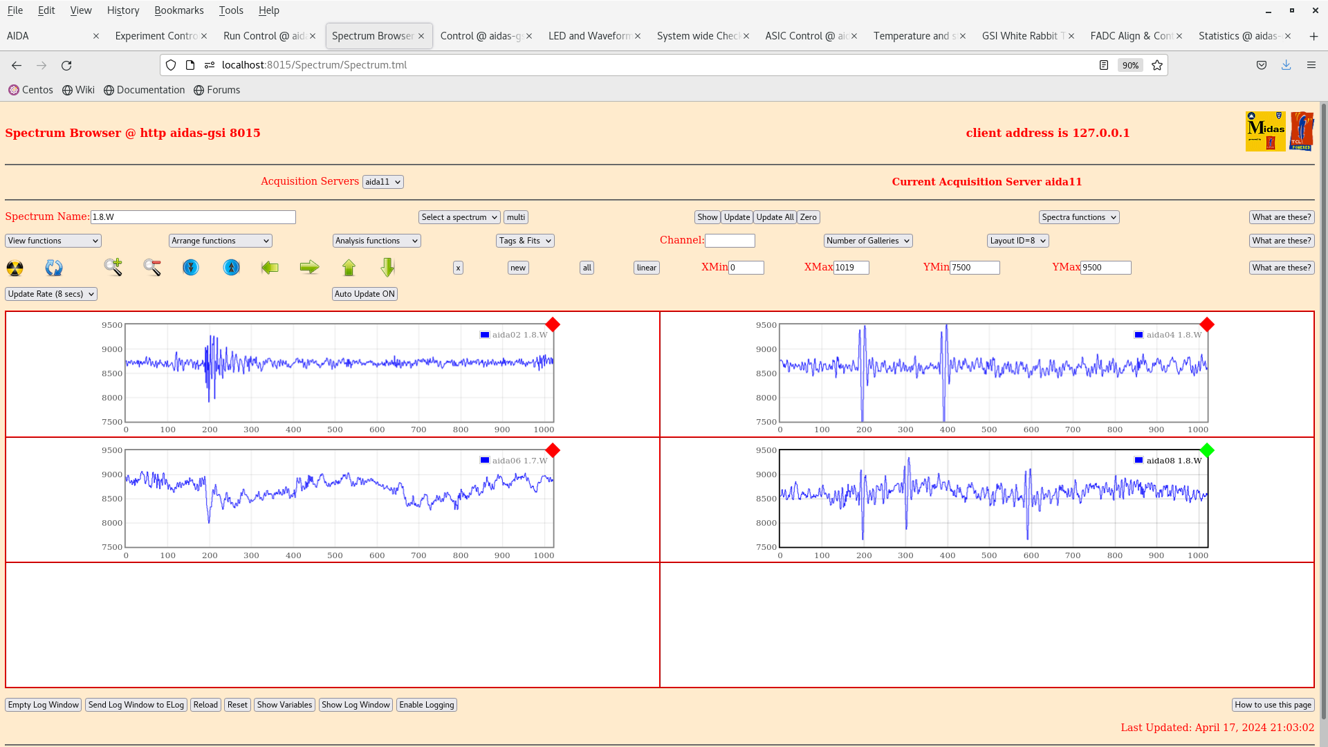Bookmark page with the star icon
Image resolution: width=1328 pixels, height=747 pixels.
click(x=1157, y=65)
